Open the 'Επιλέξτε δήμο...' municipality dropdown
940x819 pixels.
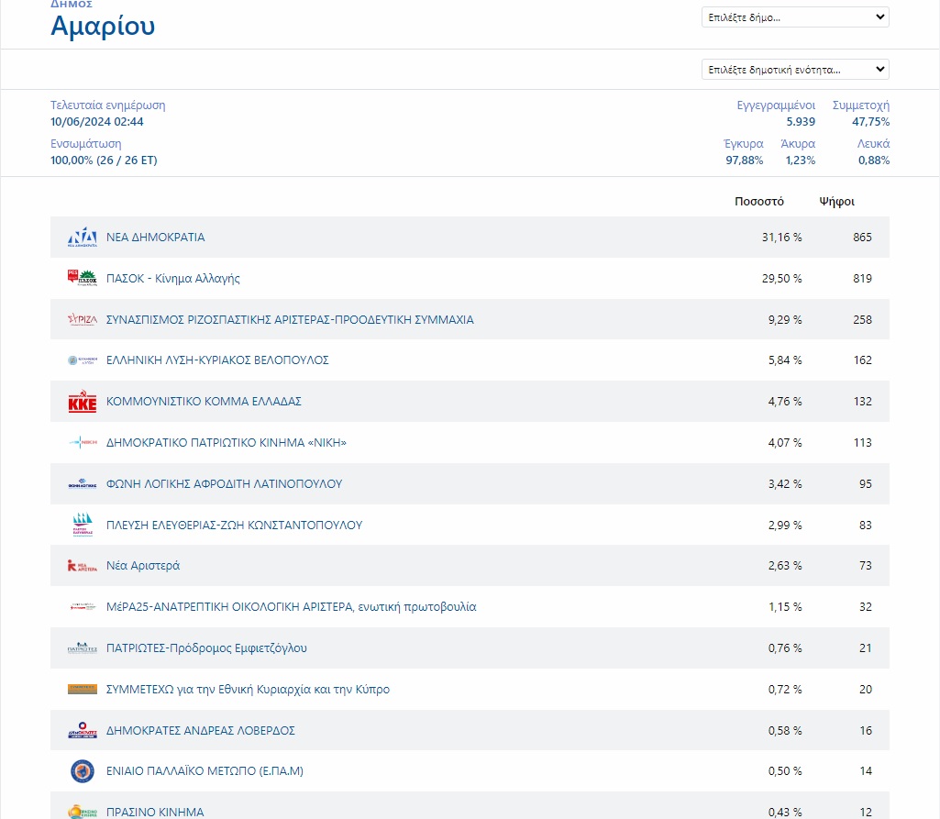[x=795, y=17]
